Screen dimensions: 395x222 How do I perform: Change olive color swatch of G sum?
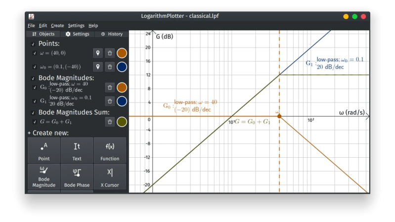point(122,122)
